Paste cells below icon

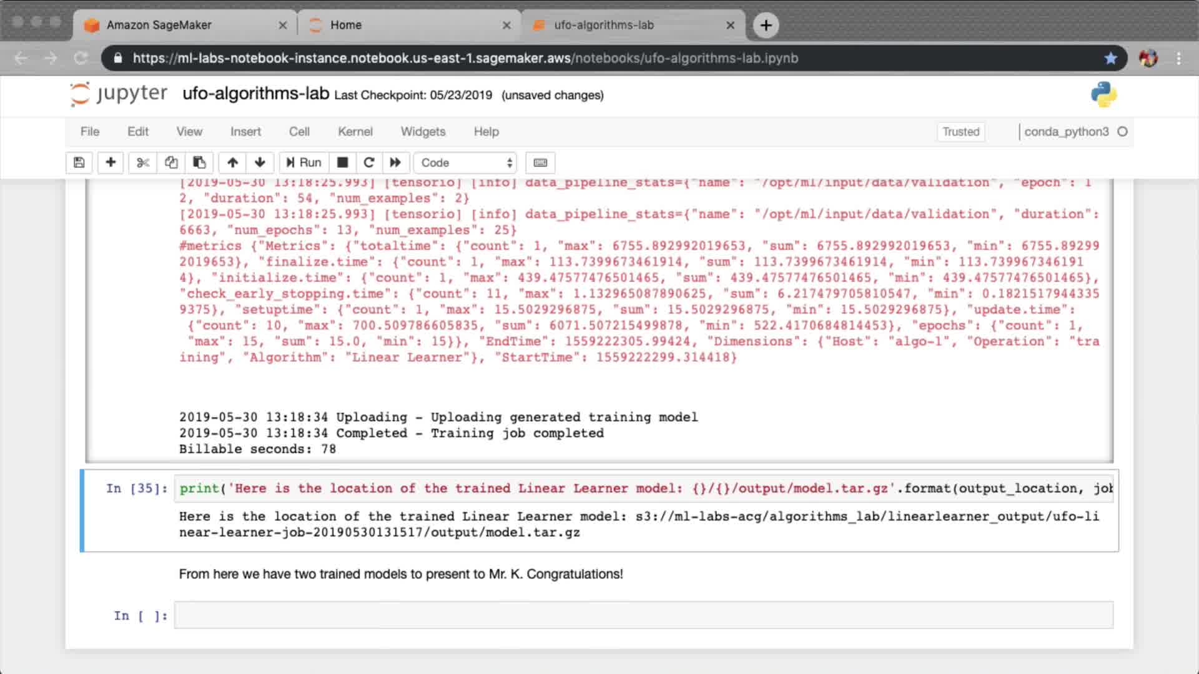click(199, 163)
